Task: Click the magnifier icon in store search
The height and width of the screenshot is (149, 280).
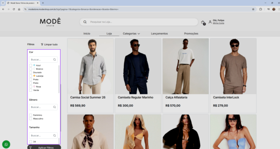Action: 85,22
